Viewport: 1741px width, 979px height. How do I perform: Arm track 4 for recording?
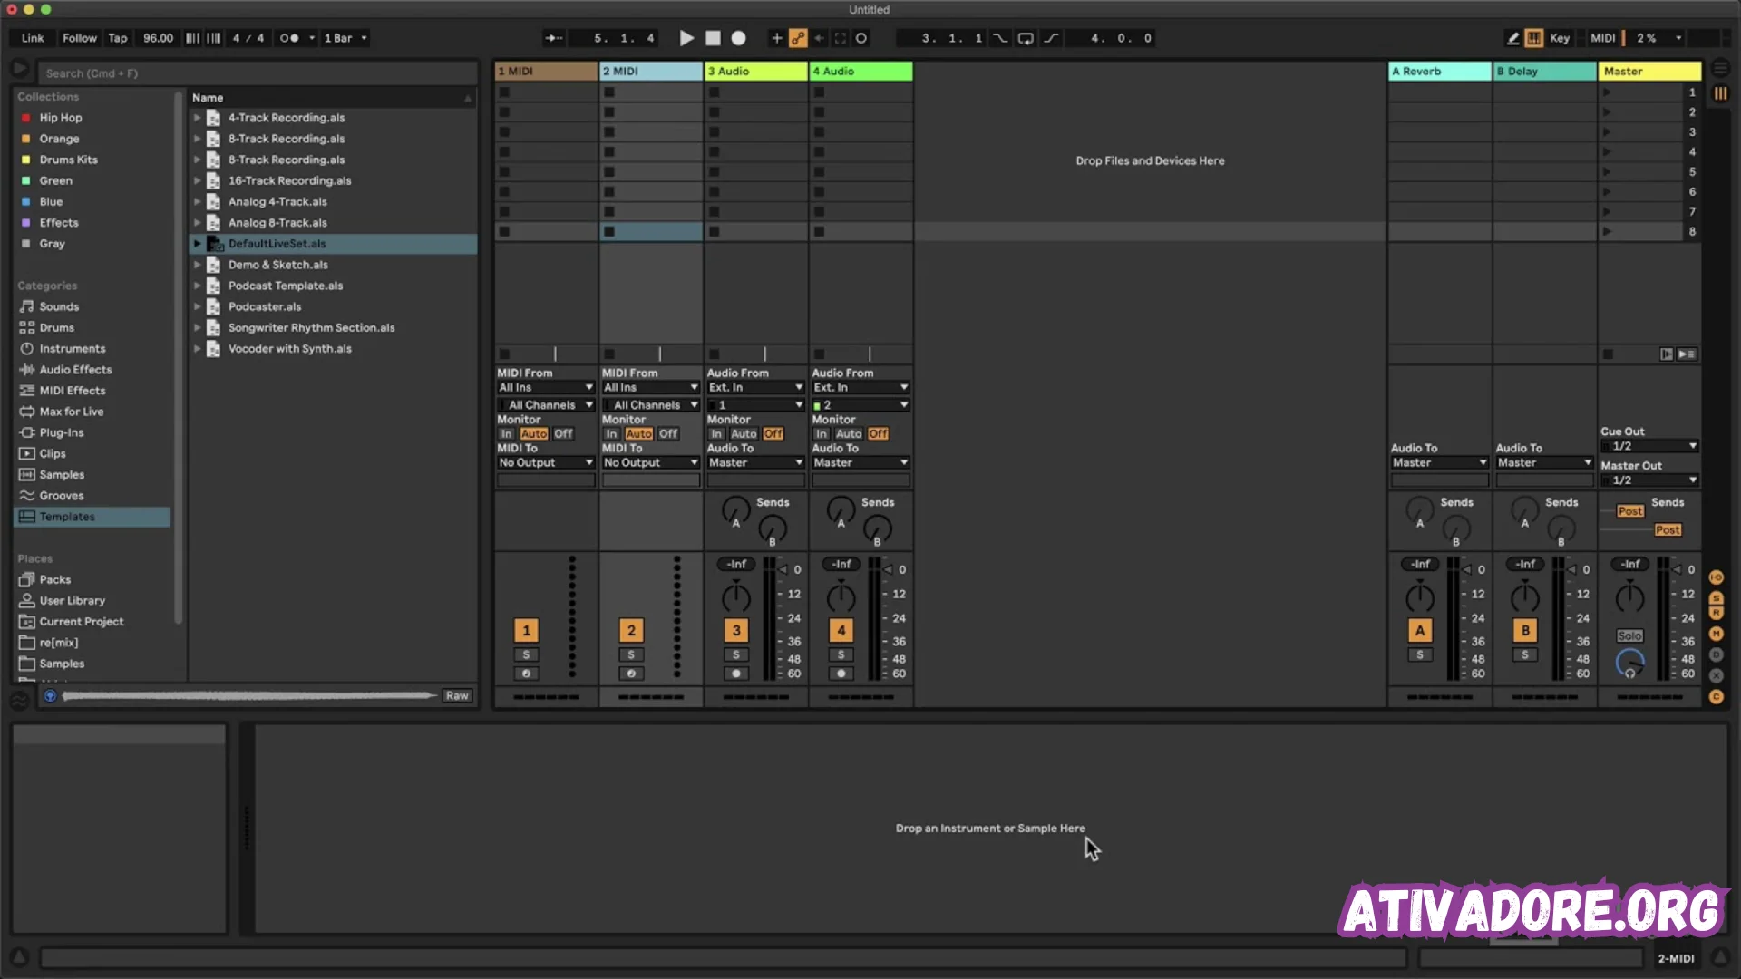tap(841, 674)
